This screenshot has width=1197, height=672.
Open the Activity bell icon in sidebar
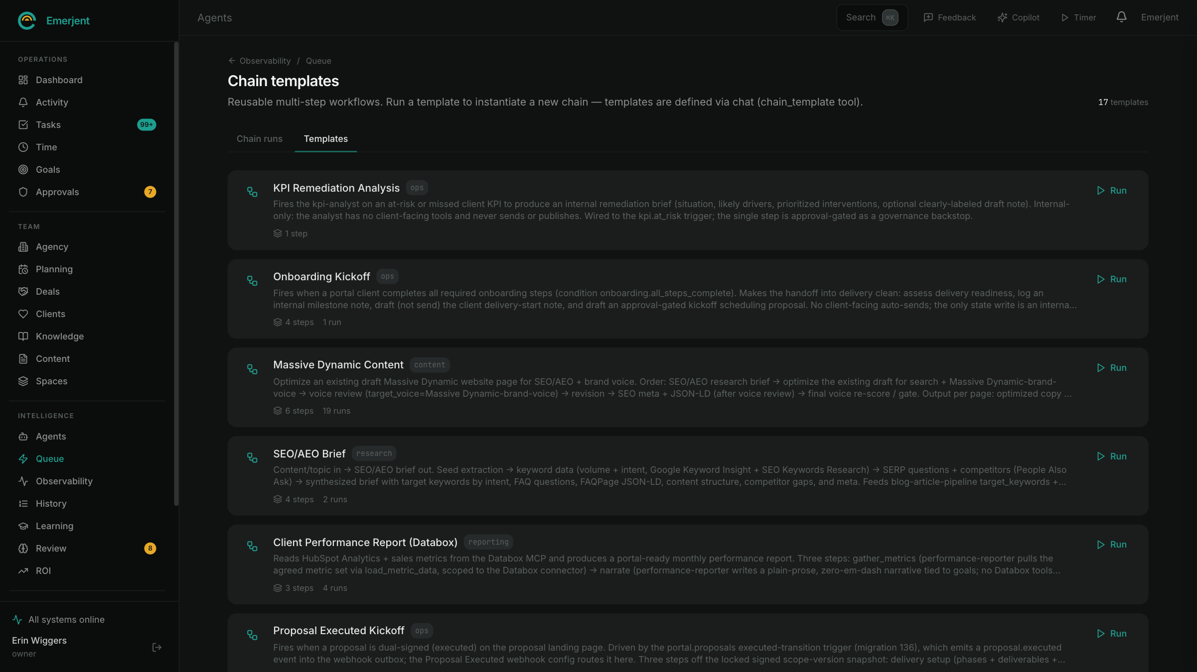pyautogui.click(x=23, y=102)
